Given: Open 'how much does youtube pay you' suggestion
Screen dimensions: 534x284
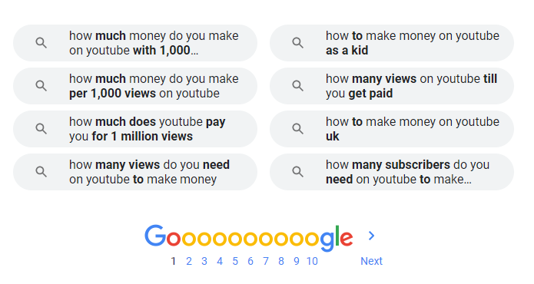Looking at the screenshot, I should 135,129.
